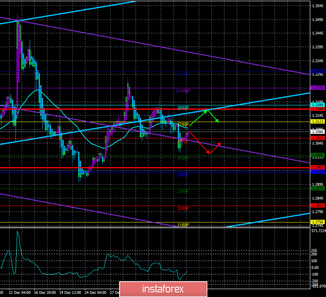Select the green 1.3000 price tag
The width and height of the screenshot is (326, 297).
pyautogui.click(x=318, y=155)
